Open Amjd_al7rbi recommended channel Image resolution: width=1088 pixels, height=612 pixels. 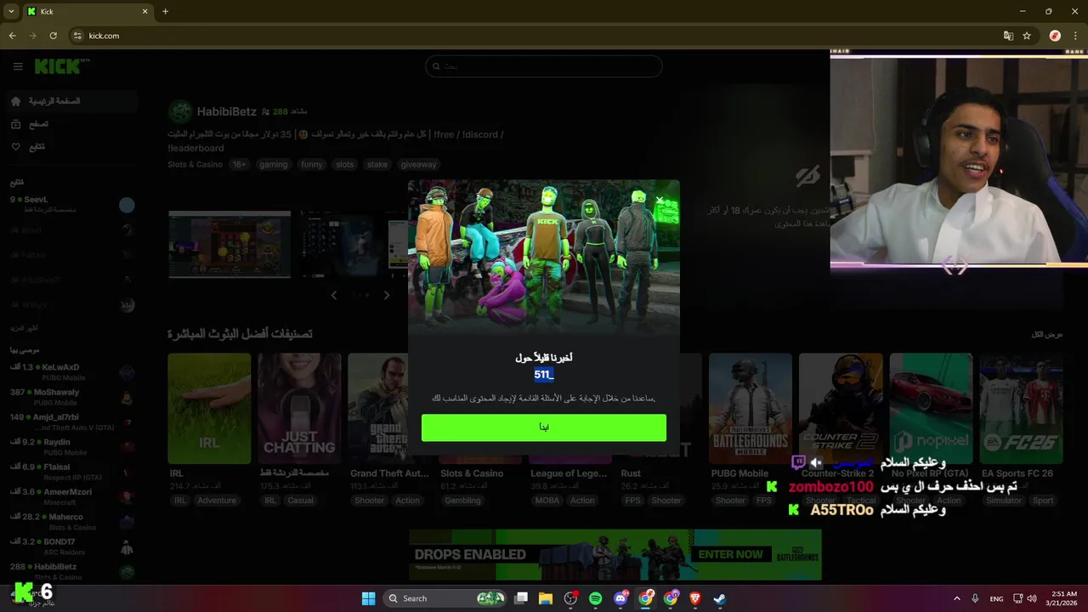71,422
